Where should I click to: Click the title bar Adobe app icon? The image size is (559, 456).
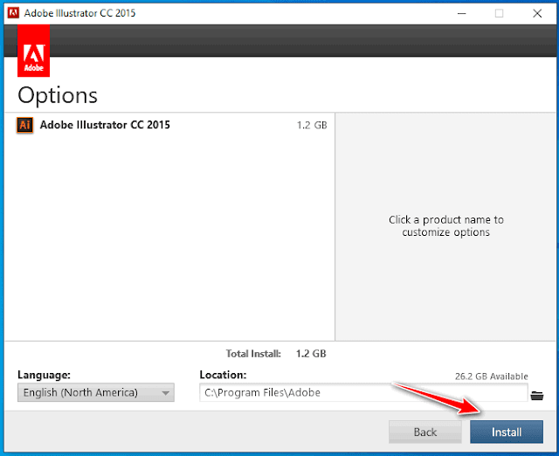coord(13,13)
